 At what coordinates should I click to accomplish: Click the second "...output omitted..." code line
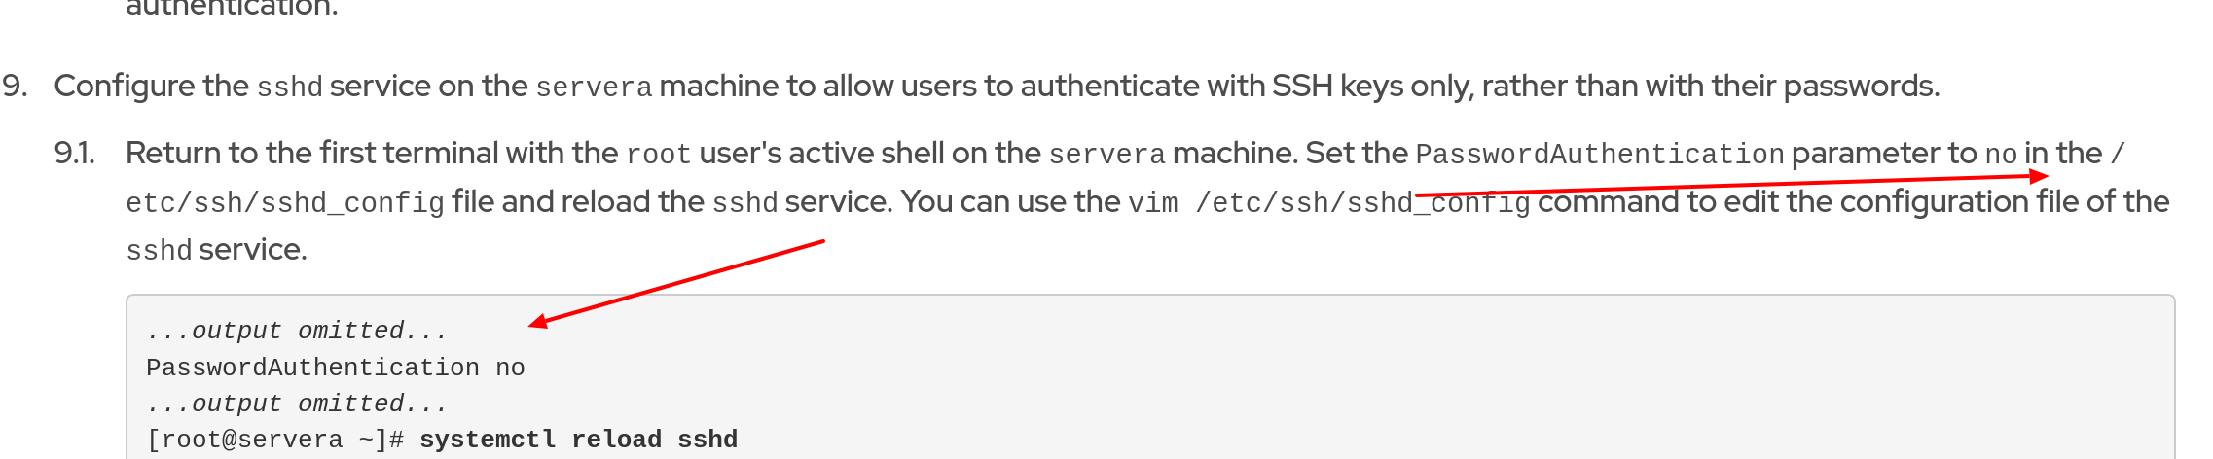tap(297, 405)
